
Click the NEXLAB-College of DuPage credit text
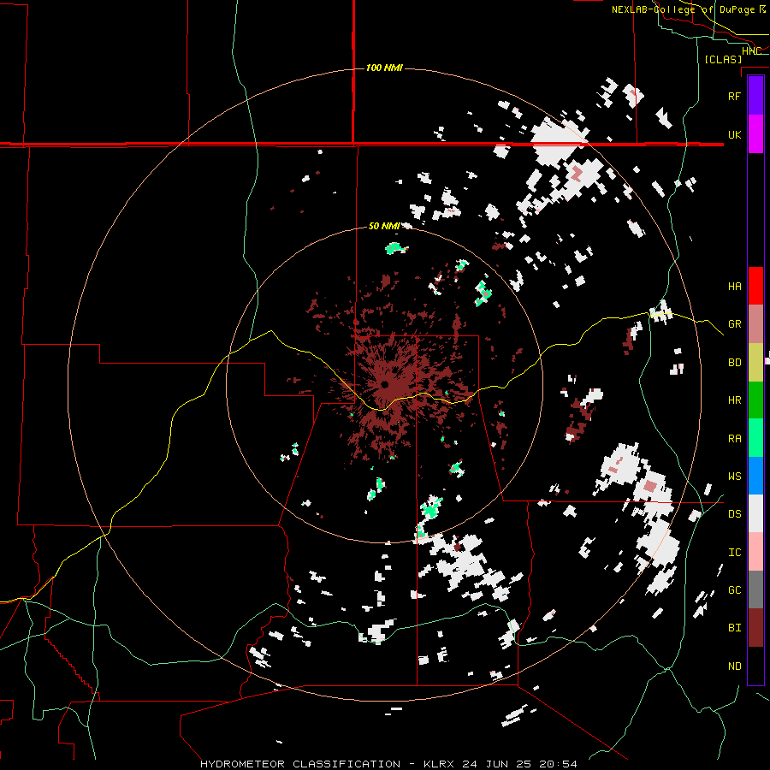(690, 9)
